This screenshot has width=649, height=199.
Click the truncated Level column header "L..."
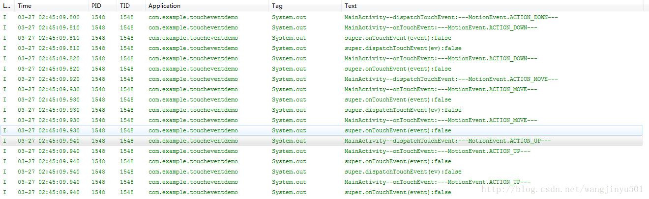(x=7, y=6)
